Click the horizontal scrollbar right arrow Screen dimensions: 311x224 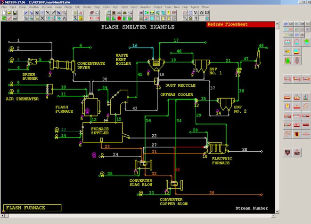pos(273,216)
